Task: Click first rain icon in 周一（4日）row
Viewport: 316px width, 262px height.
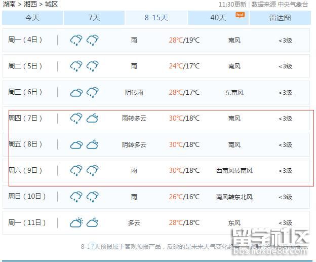Action: point(76,40)
